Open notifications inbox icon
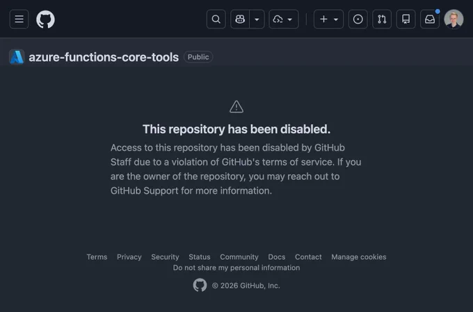Screen dimensions: 473x312 coord(430,19)
